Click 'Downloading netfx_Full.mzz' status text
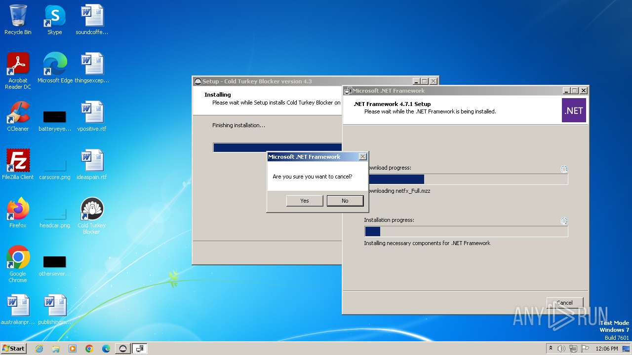This screenshot has width=632, height=355. [399, 191]
